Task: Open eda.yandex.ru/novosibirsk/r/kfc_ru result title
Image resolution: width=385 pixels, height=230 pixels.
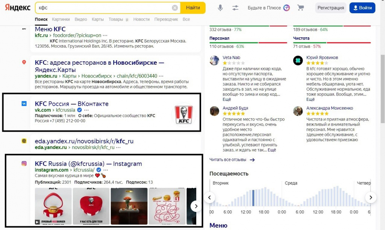Action: (x=84, y=141)
